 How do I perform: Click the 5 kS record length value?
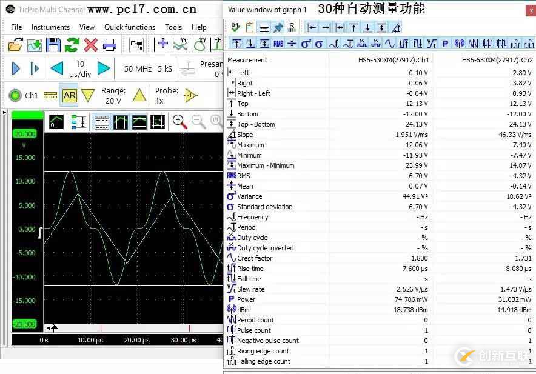pos(165,68)
